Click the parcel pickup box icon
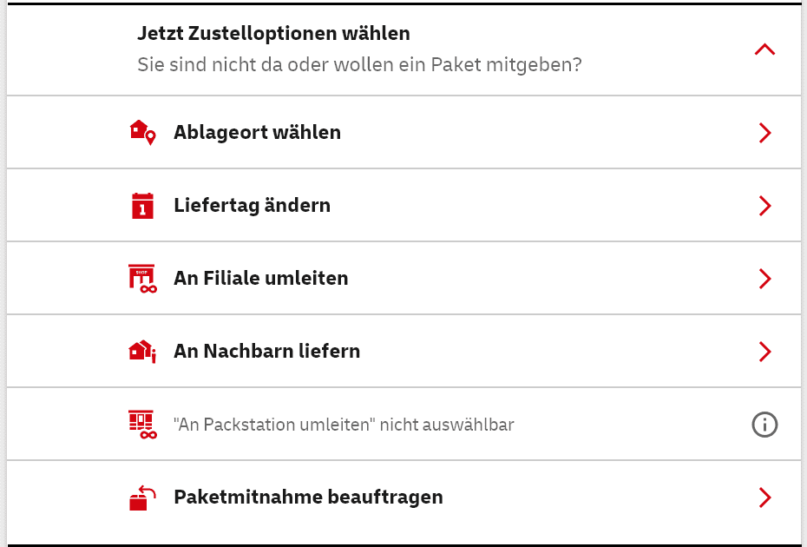 point(141,498)
